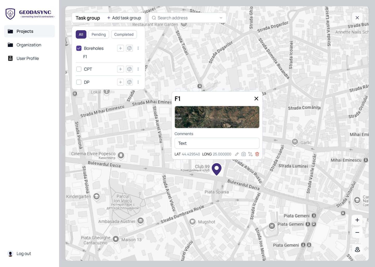
Task: Click the Comments text field in F1 popup
Action: tap(217, 143)
